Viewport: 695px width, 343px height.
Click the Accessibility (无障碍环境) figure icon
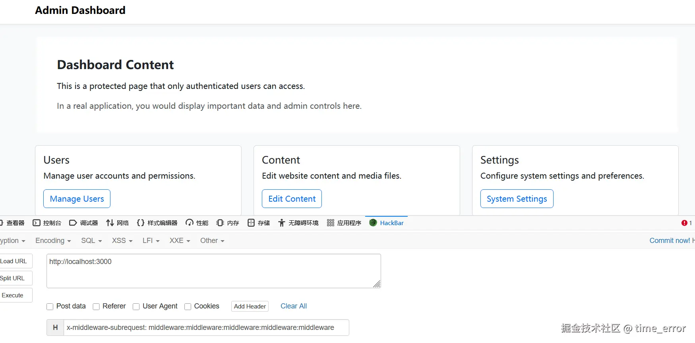[x=282, y=223]
